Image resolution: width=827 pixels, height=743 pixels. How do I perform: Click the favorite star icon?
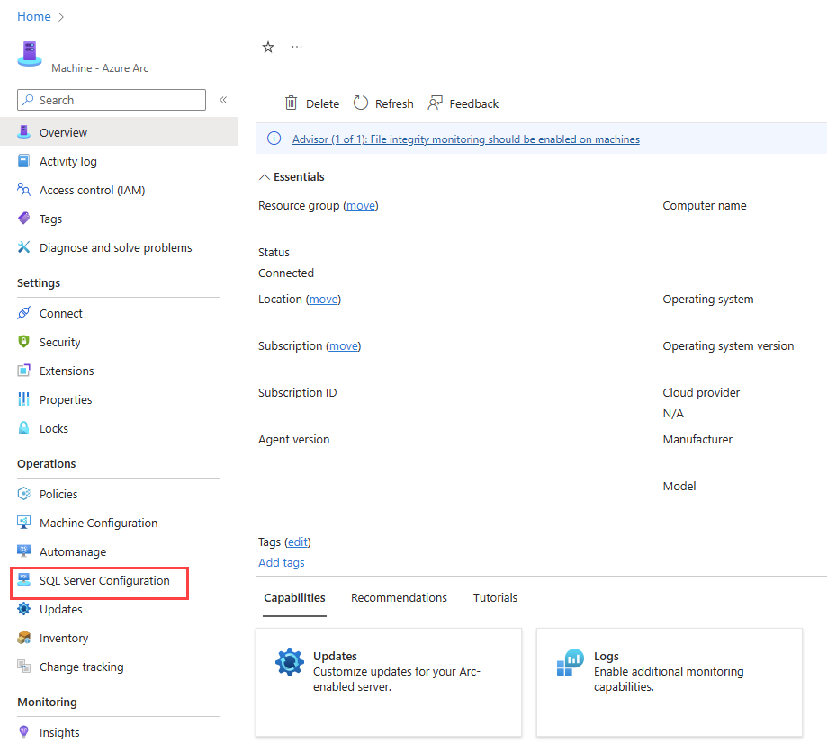[x=268, y=48]
